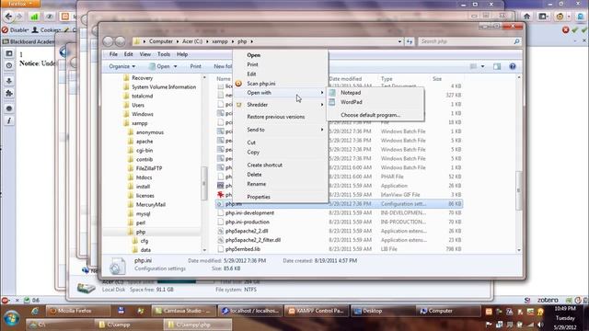Choose WordPad from Open with submenu

pos(352,102)
